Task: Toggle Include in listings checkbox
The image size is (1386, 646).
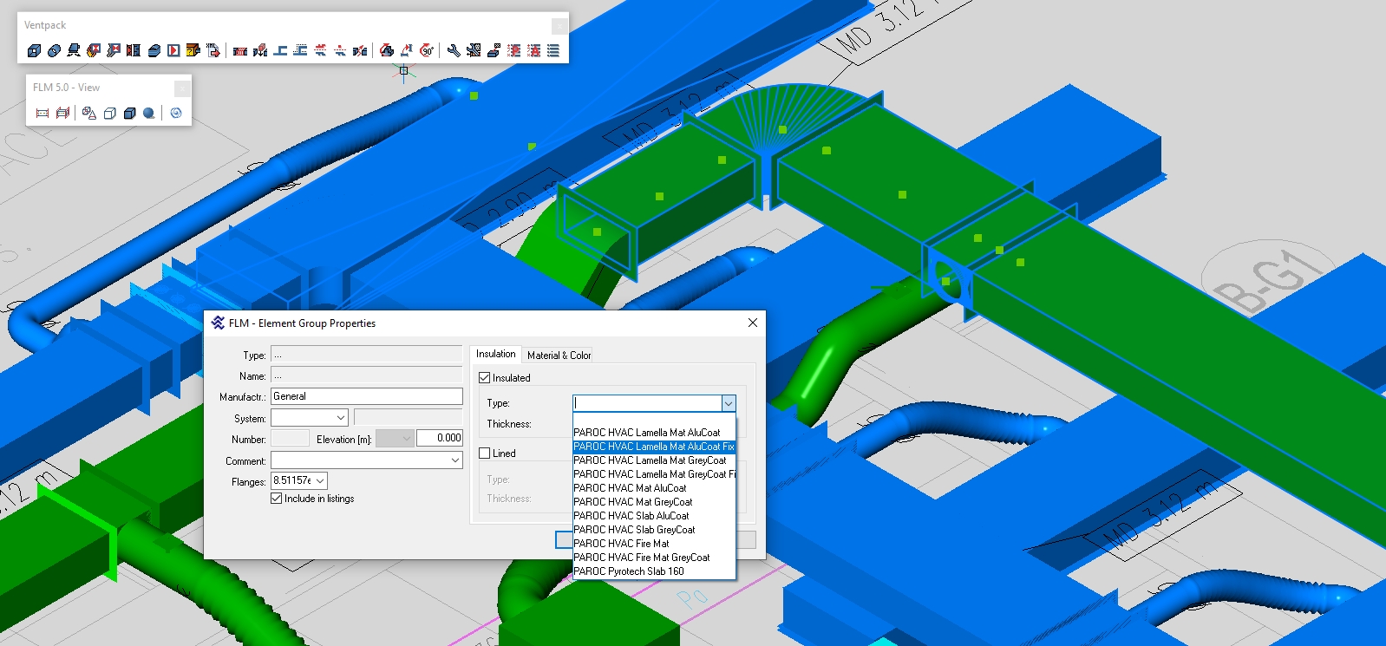Action: (277, 499)
